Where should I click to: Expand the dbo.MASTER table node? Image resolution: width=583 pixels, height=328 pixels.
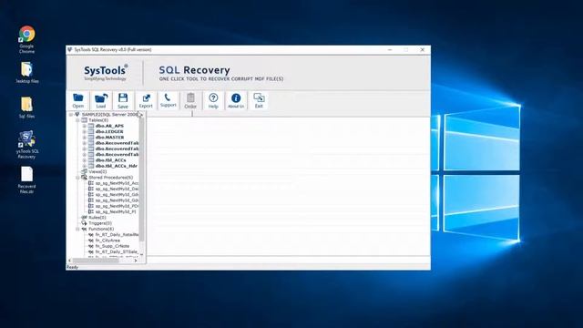point(85,138)
